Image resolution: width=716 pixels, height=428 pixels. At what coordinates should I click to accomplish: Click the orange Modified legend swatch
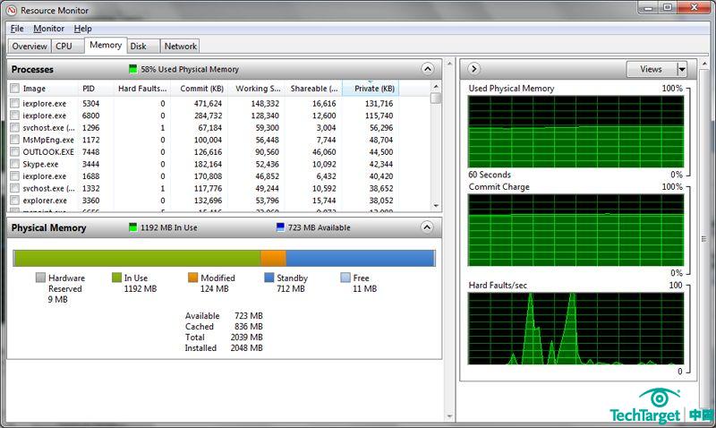(193, 278)
